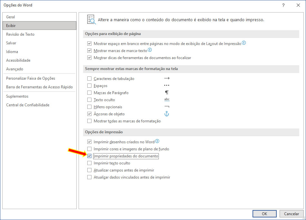Uncheck Imprimir propriedades do documento
Screen dimensions: 306x220
89,156
